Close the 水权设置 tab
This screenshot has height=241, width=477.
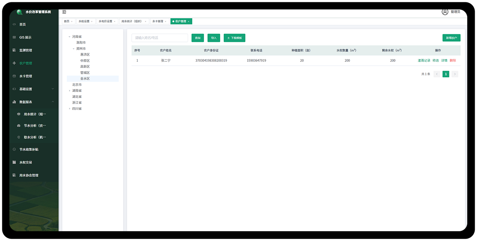coord(92,21)
